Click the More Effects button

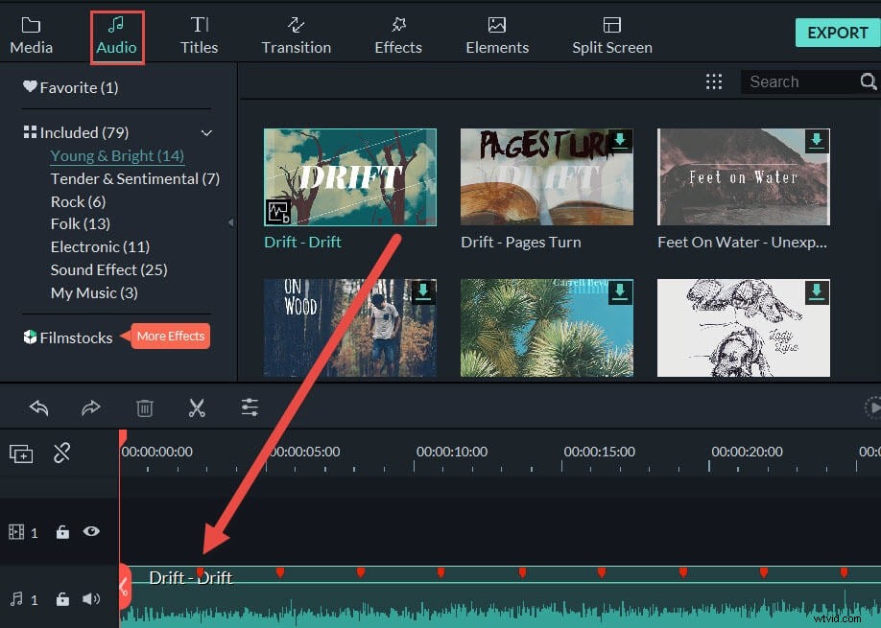tap(170, 336)
